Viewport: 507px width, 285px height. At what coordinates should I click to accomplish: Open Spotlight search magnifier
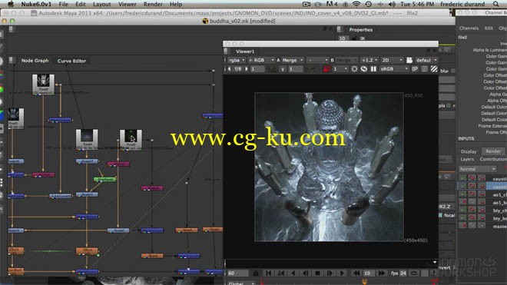(x=495, y=4)
